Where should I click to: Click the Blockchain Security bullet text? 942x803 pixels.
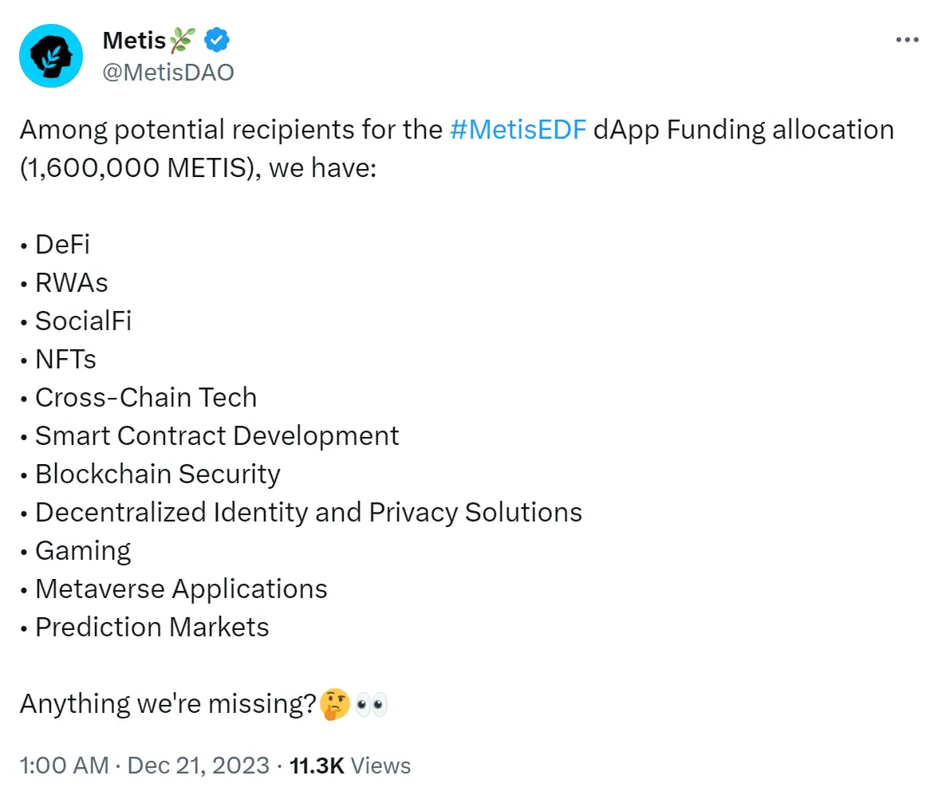coord(158,474)
